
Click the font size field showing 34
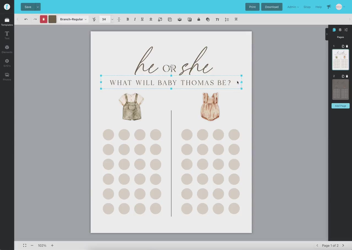105,19
